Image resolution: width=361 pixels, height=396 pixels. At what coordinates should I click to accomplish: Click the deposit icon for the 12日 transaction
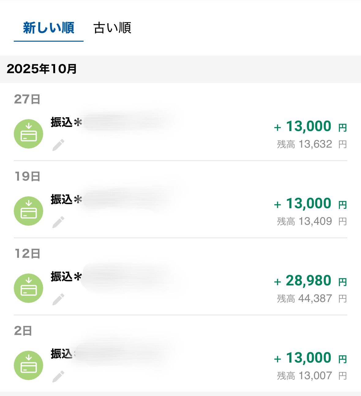click(28, 288)
